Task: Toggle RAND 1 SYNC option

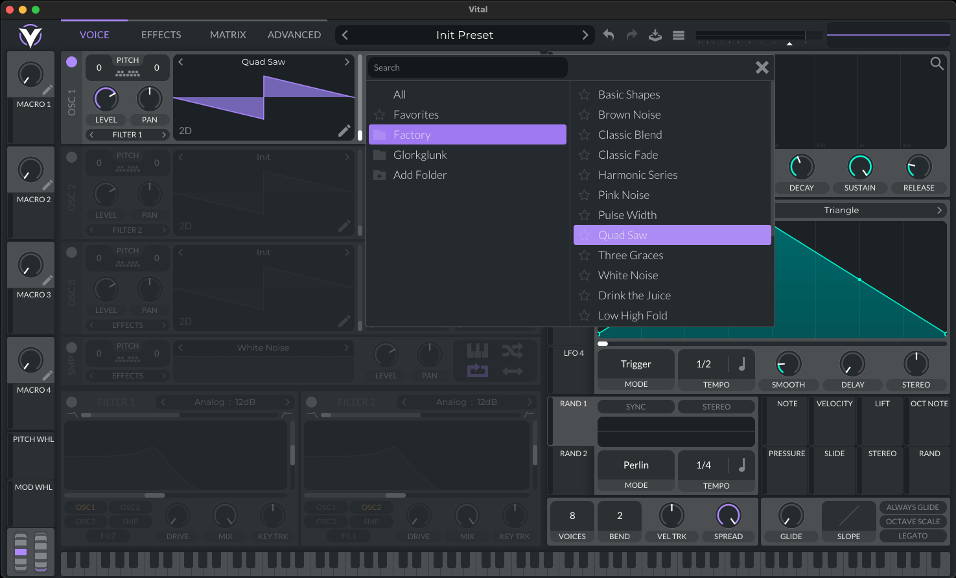Action: point(636,407)
